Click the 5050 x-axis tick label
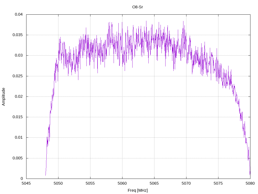Viewport: 258px width, 194px height. [58, 183]
